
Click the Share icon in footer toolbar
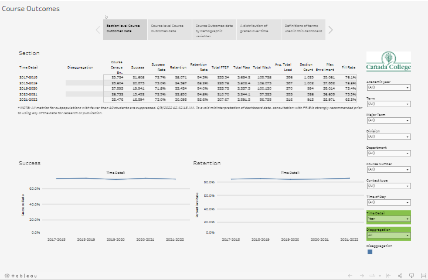pos(400,276)
